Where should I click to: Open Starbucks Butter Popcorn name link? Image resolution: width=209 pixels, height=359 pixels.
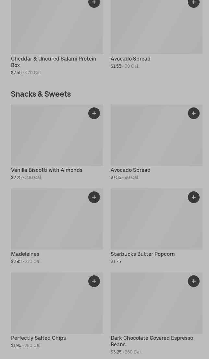[142, 254]
